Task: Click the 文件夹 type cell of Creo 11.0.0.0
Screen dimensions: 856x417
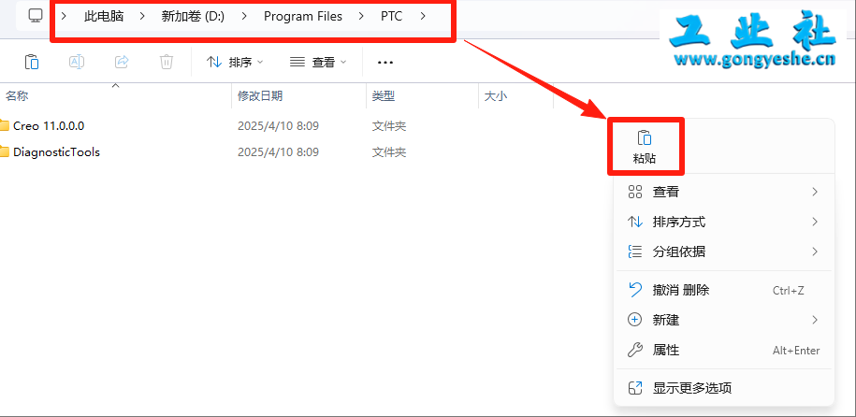Action: 389,126
